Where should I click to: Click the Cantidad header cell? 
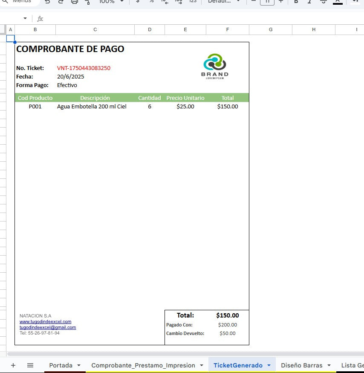(x=150, y=98)
